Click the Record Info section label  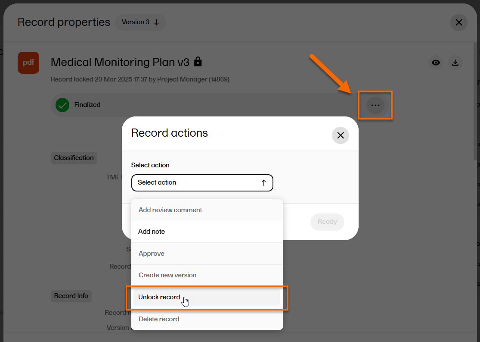(71, 296)
